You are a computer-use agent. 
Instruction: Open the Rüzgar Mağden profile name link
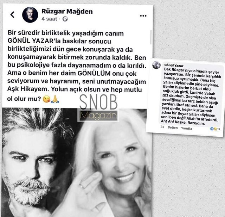point(67,11)
